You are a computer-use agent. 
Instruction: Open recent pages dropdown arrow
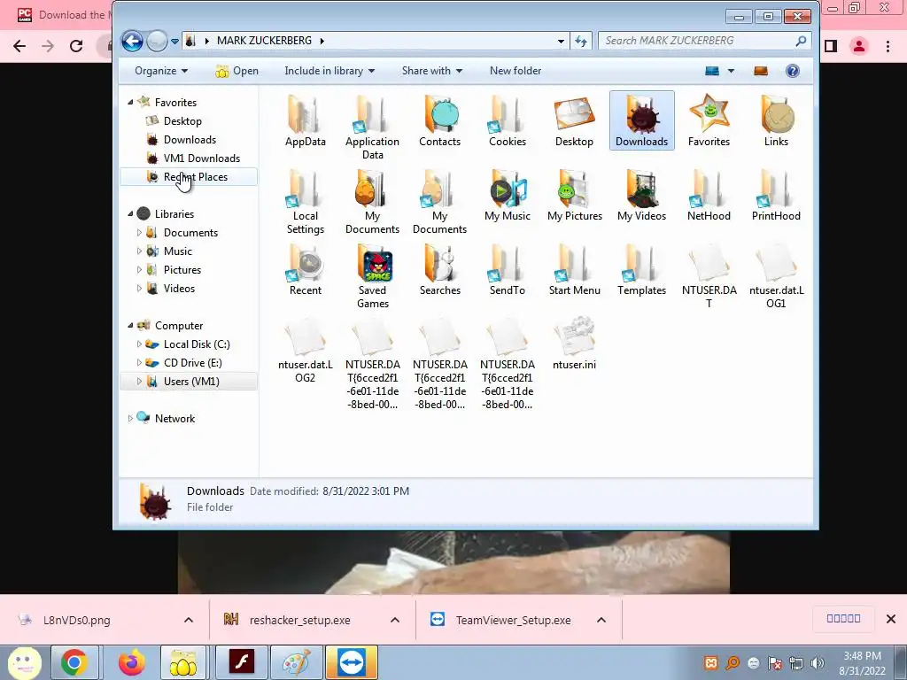coord(174,41)
